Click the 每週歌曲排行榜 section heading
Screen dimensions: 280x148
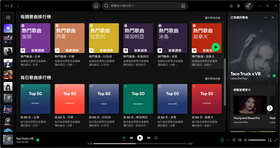(x=36, y=17)
